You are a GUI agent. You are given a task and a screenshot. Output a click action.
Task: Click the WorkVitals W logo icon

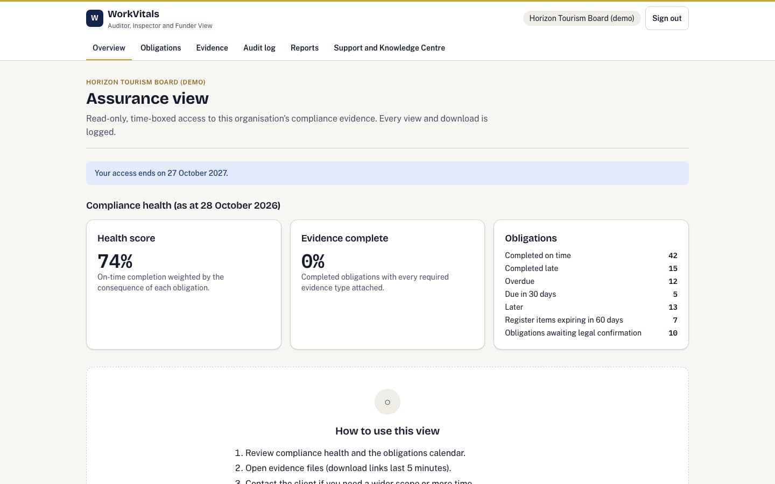[95, 18]
